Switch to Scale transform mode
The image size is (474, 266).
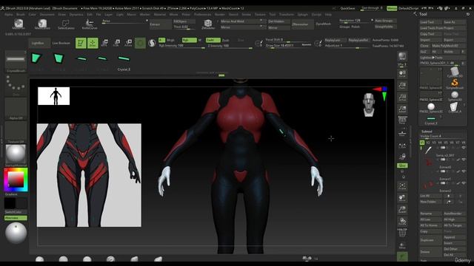[116, 43]
